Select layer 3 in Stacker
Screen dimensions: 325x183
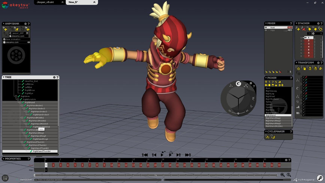[309, 44]
